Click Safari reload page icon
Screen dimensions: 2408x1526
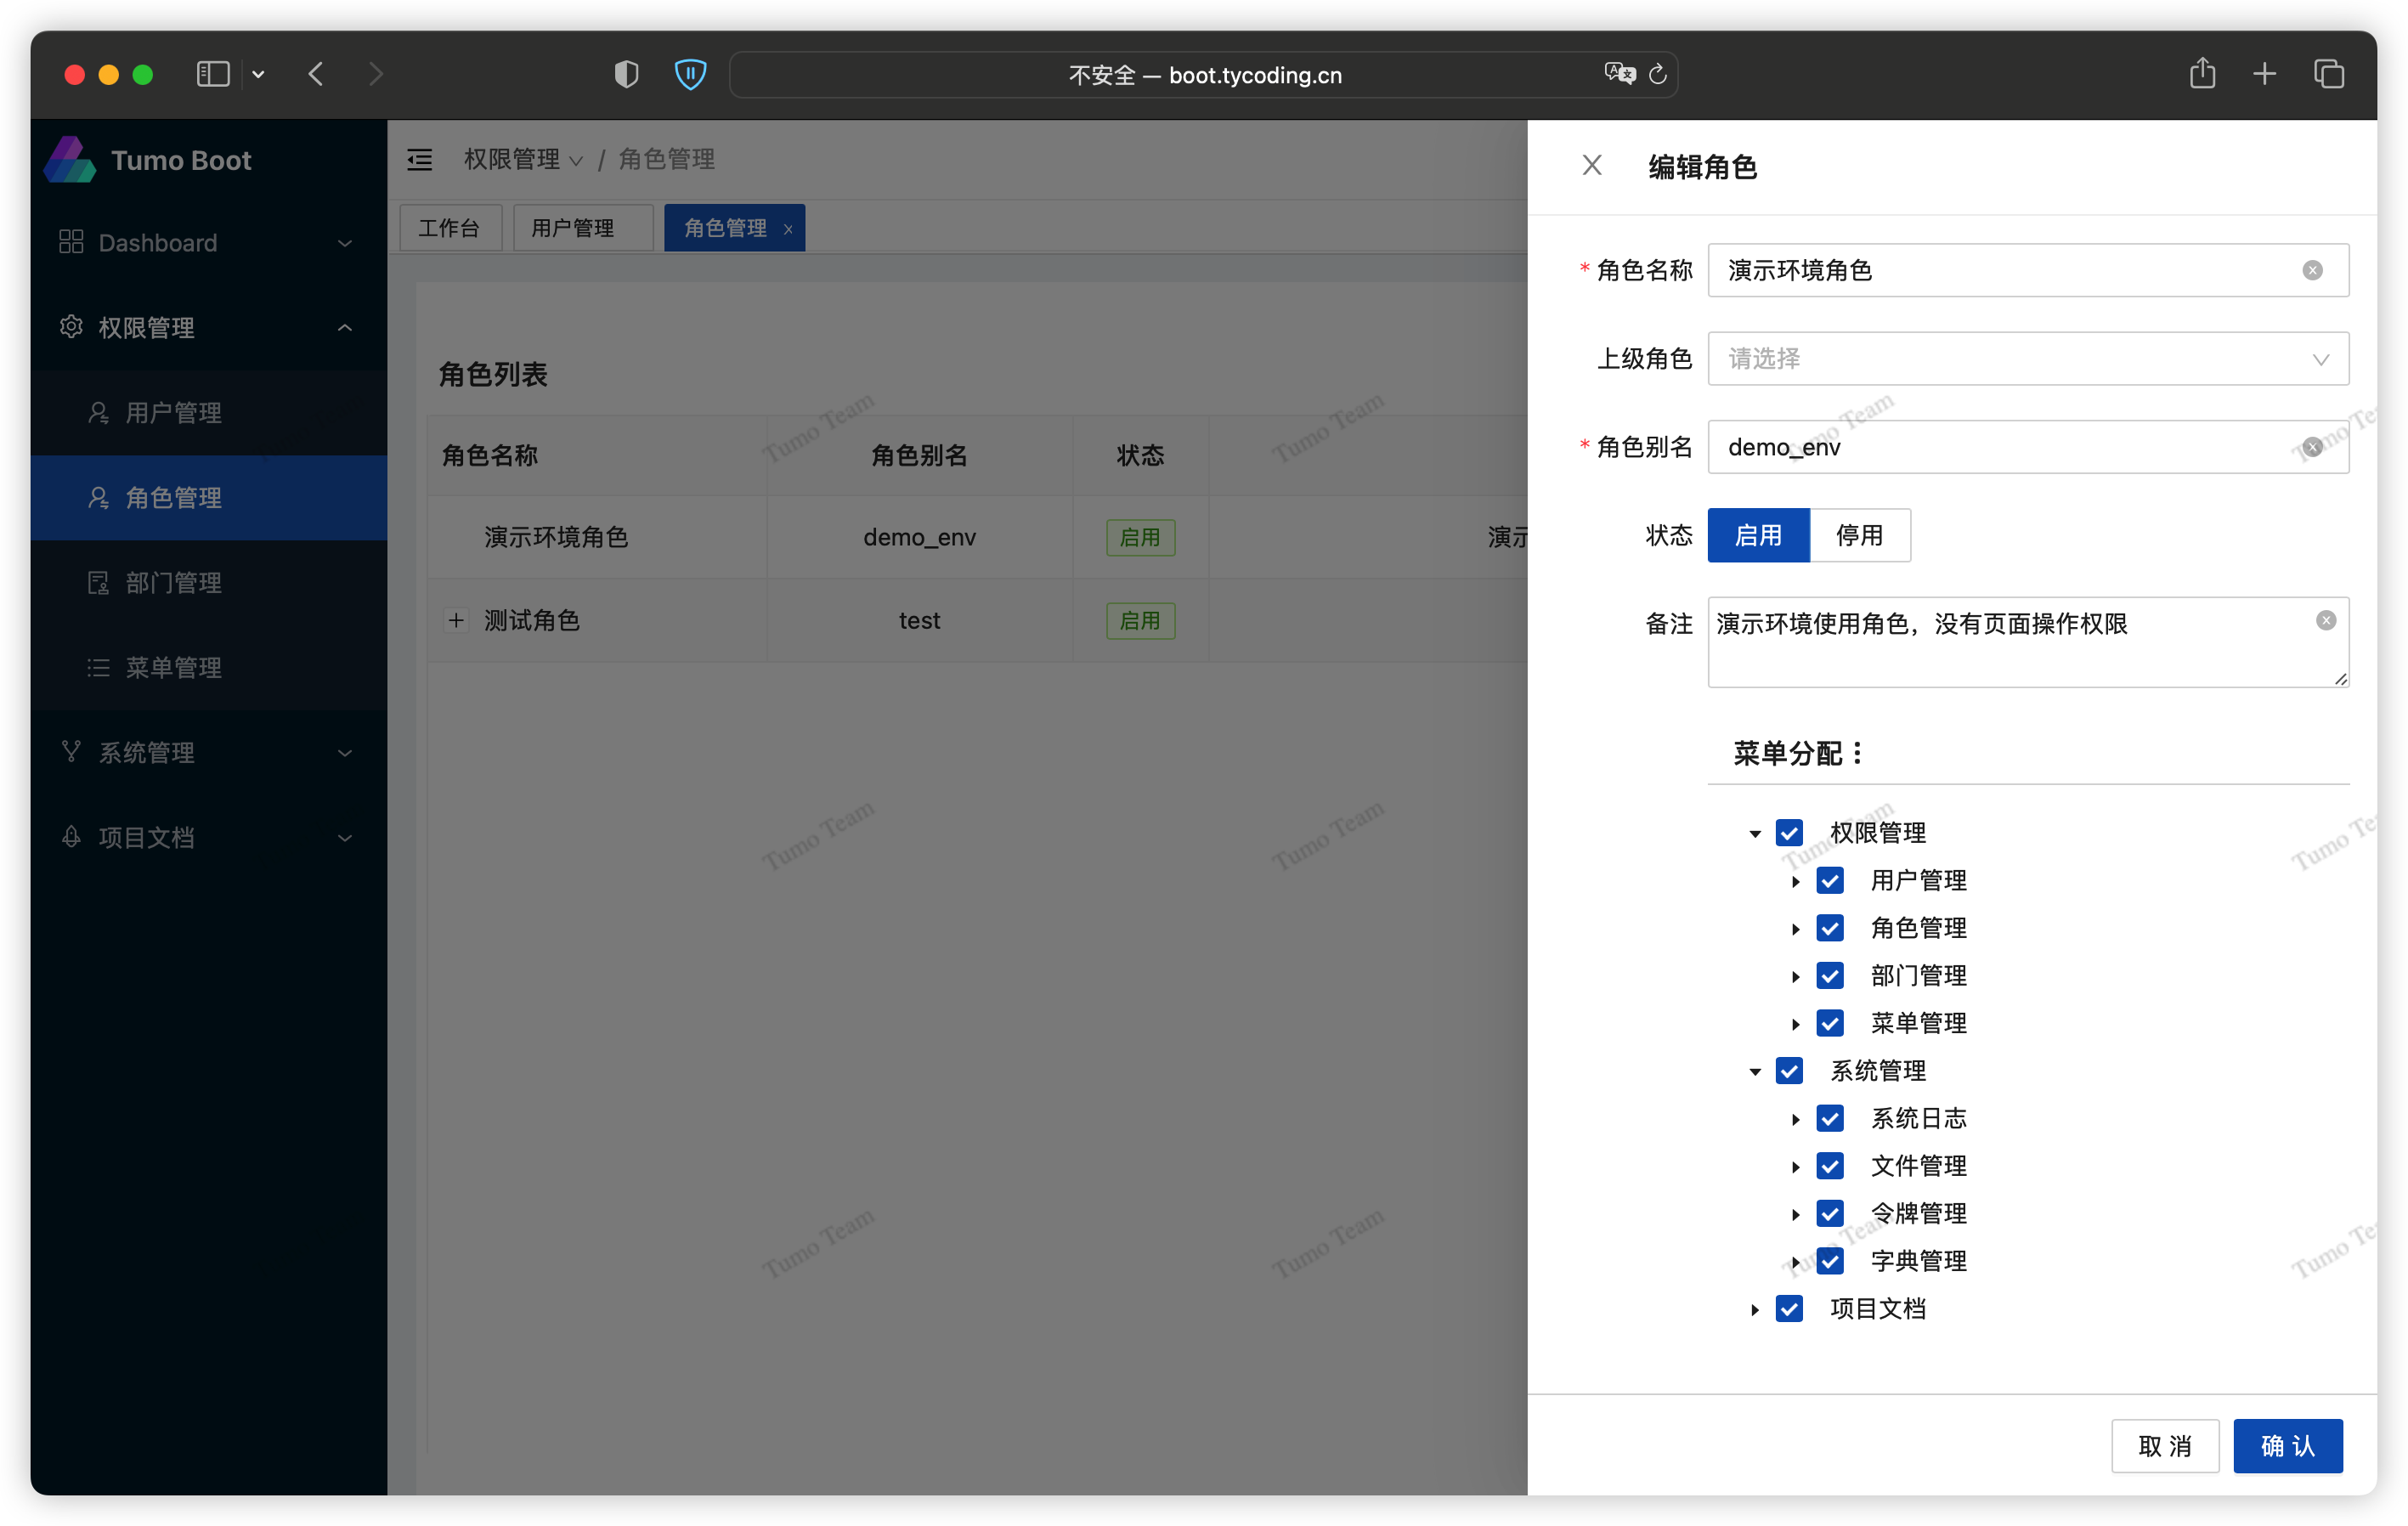[1657, 75]
